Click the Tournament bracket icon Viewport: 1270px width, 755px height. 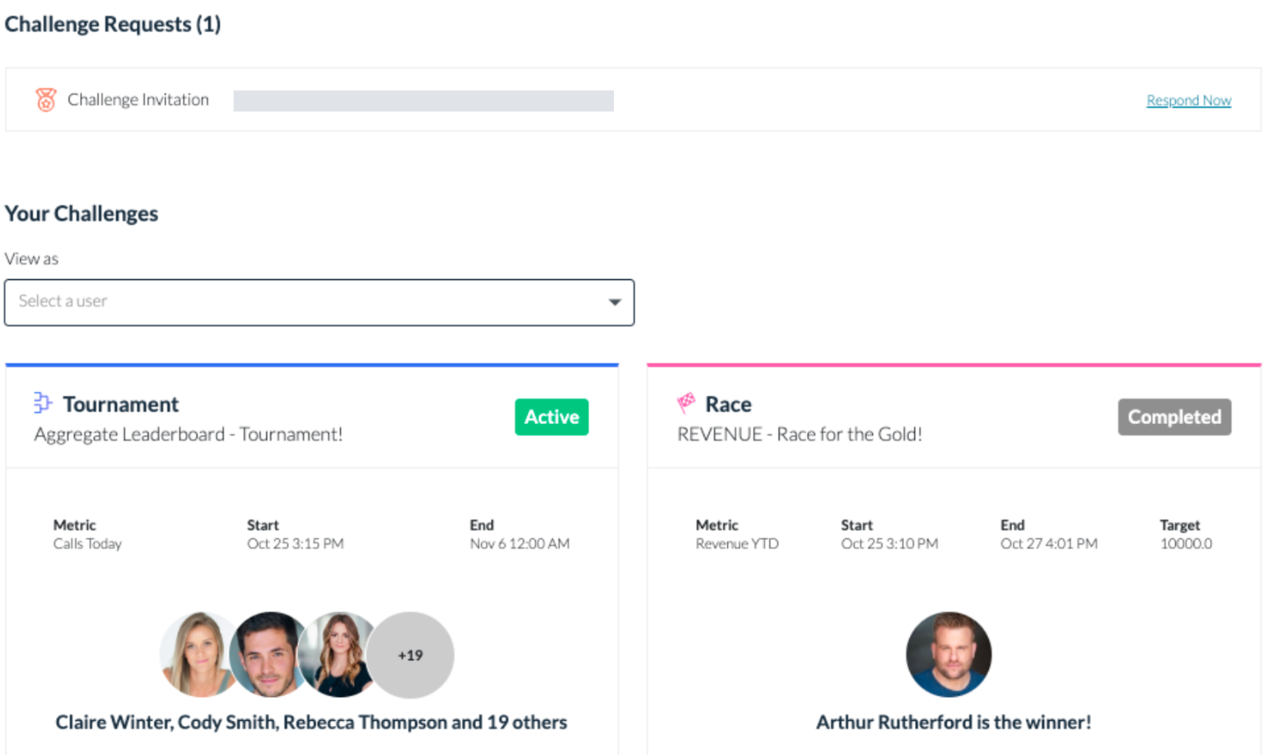(42, 403)
